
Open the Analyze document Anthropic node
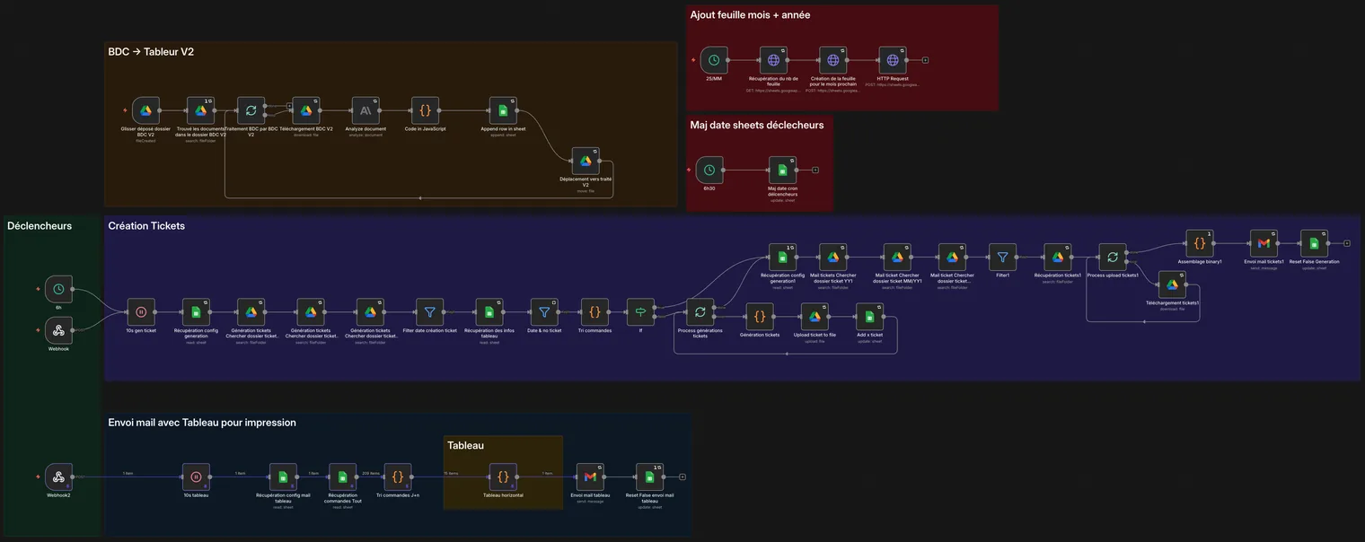(365, 110)
